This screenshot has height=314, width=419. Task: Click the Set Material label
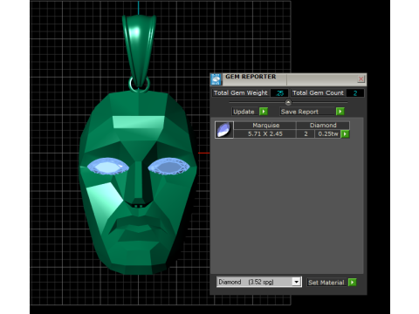point(326,283)
